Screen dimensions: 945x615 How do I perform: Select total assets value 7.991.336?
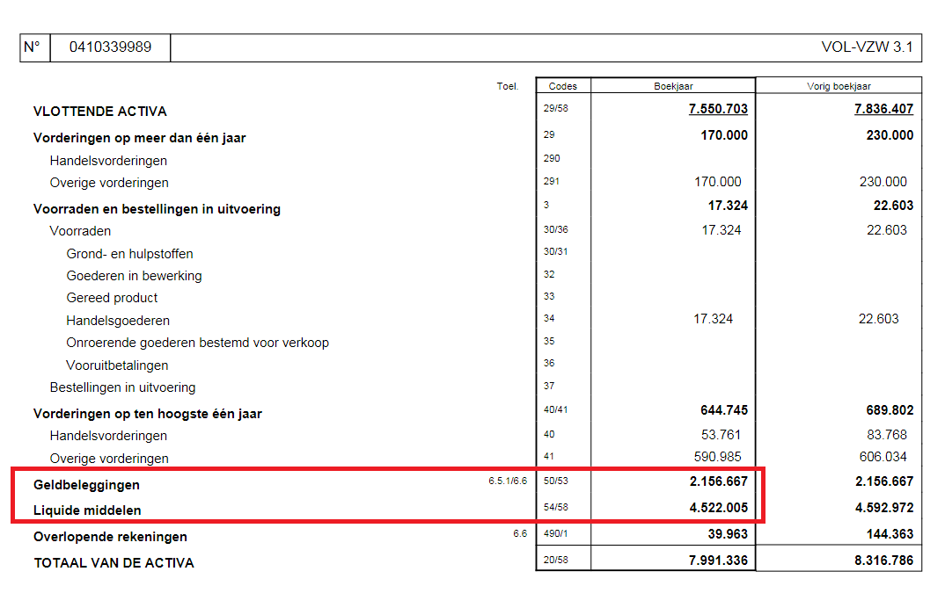[718, 561]
